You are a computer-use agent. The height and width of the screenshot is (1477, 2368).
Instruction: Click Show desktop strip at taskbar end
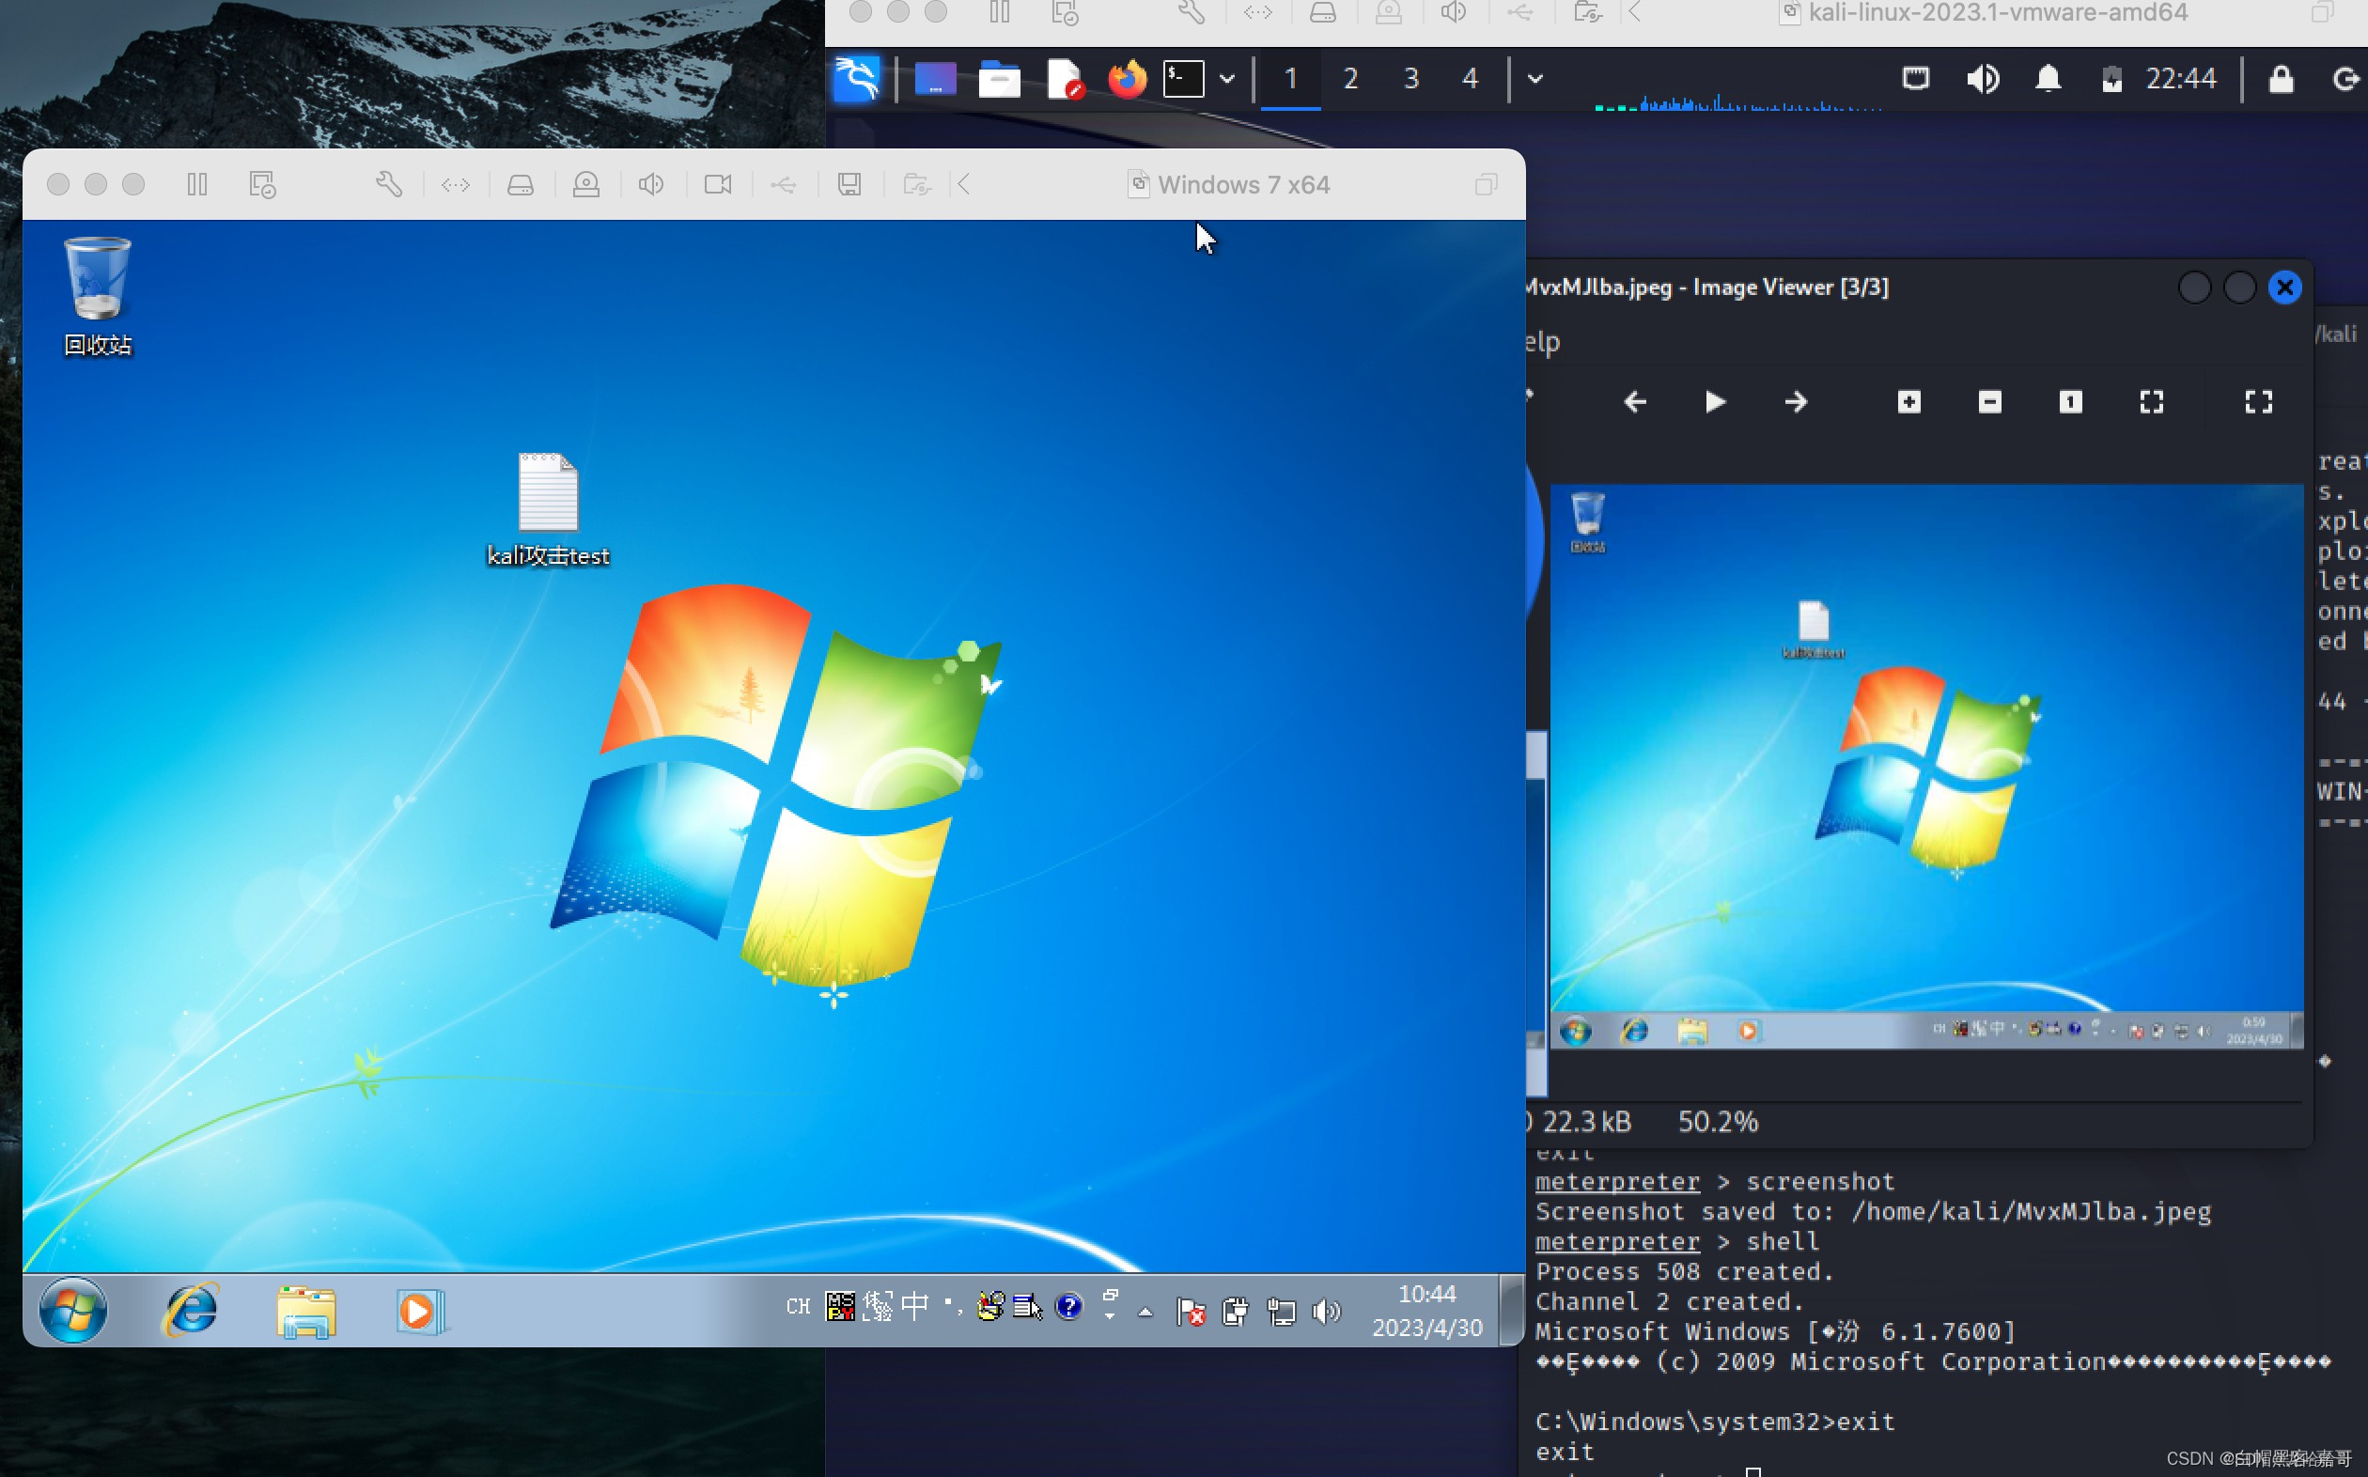click(1511, 1310)
